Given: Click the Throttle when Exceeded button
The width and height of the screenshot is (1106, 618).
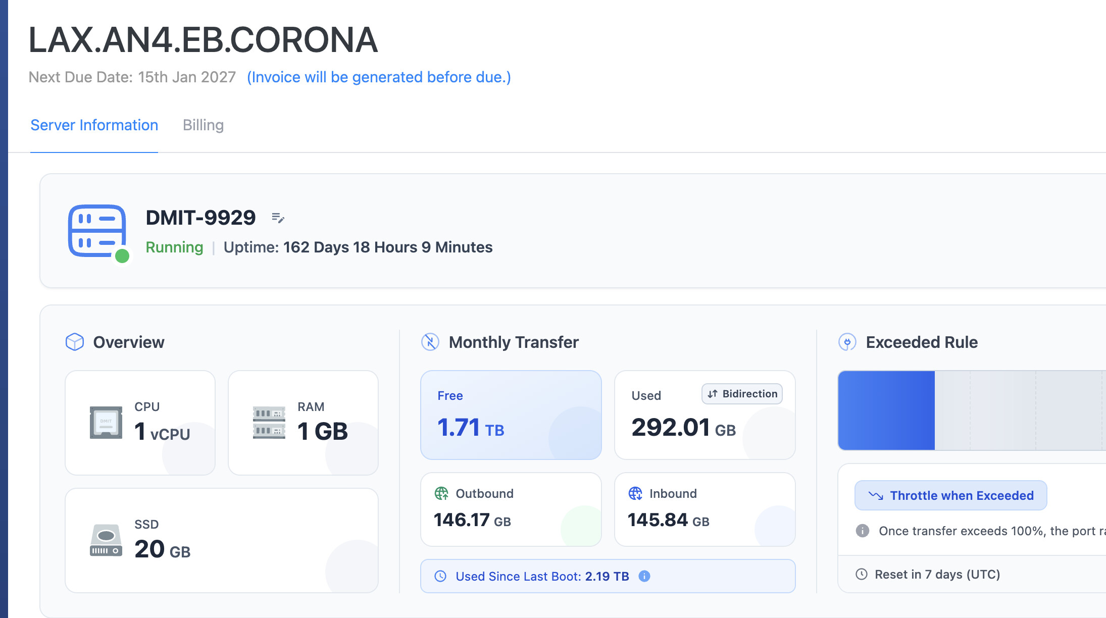Looking at the screenshot, I should pos(950,495).
